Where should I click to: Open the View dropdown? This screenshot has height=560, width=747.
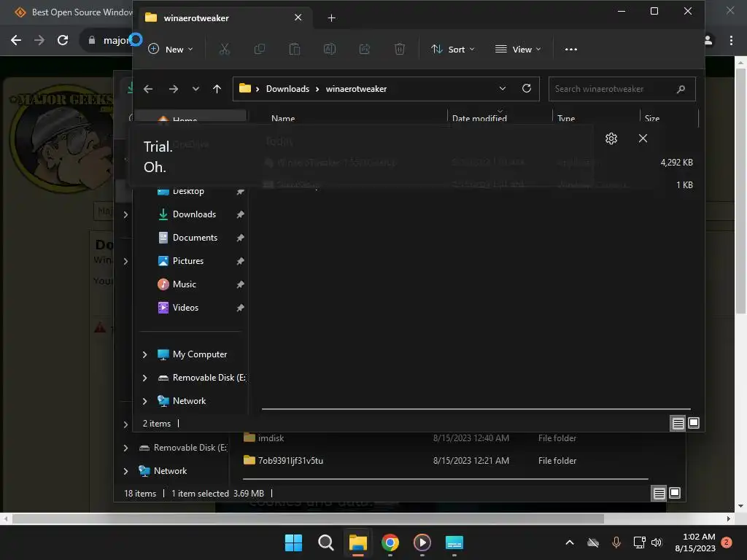coord(518,49)
